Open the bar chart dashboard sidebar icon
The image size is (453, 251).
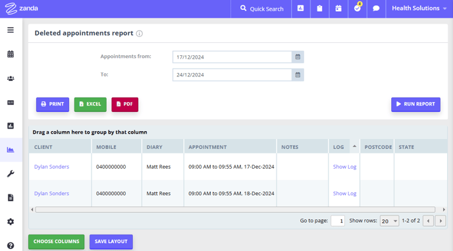pyautogui.click(x=11, y=126)
